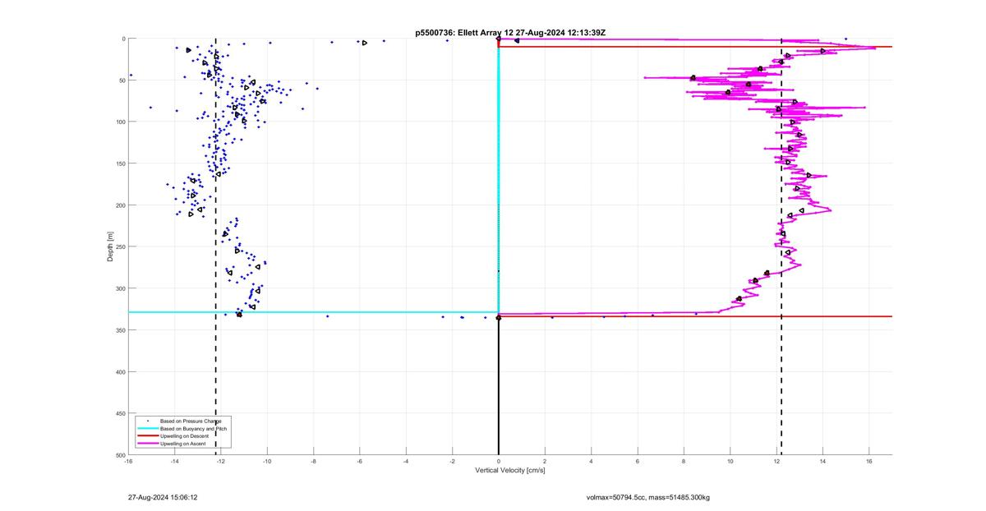Click the timestamp '27-Aug-2024 15:06:12'

point(163,497)
